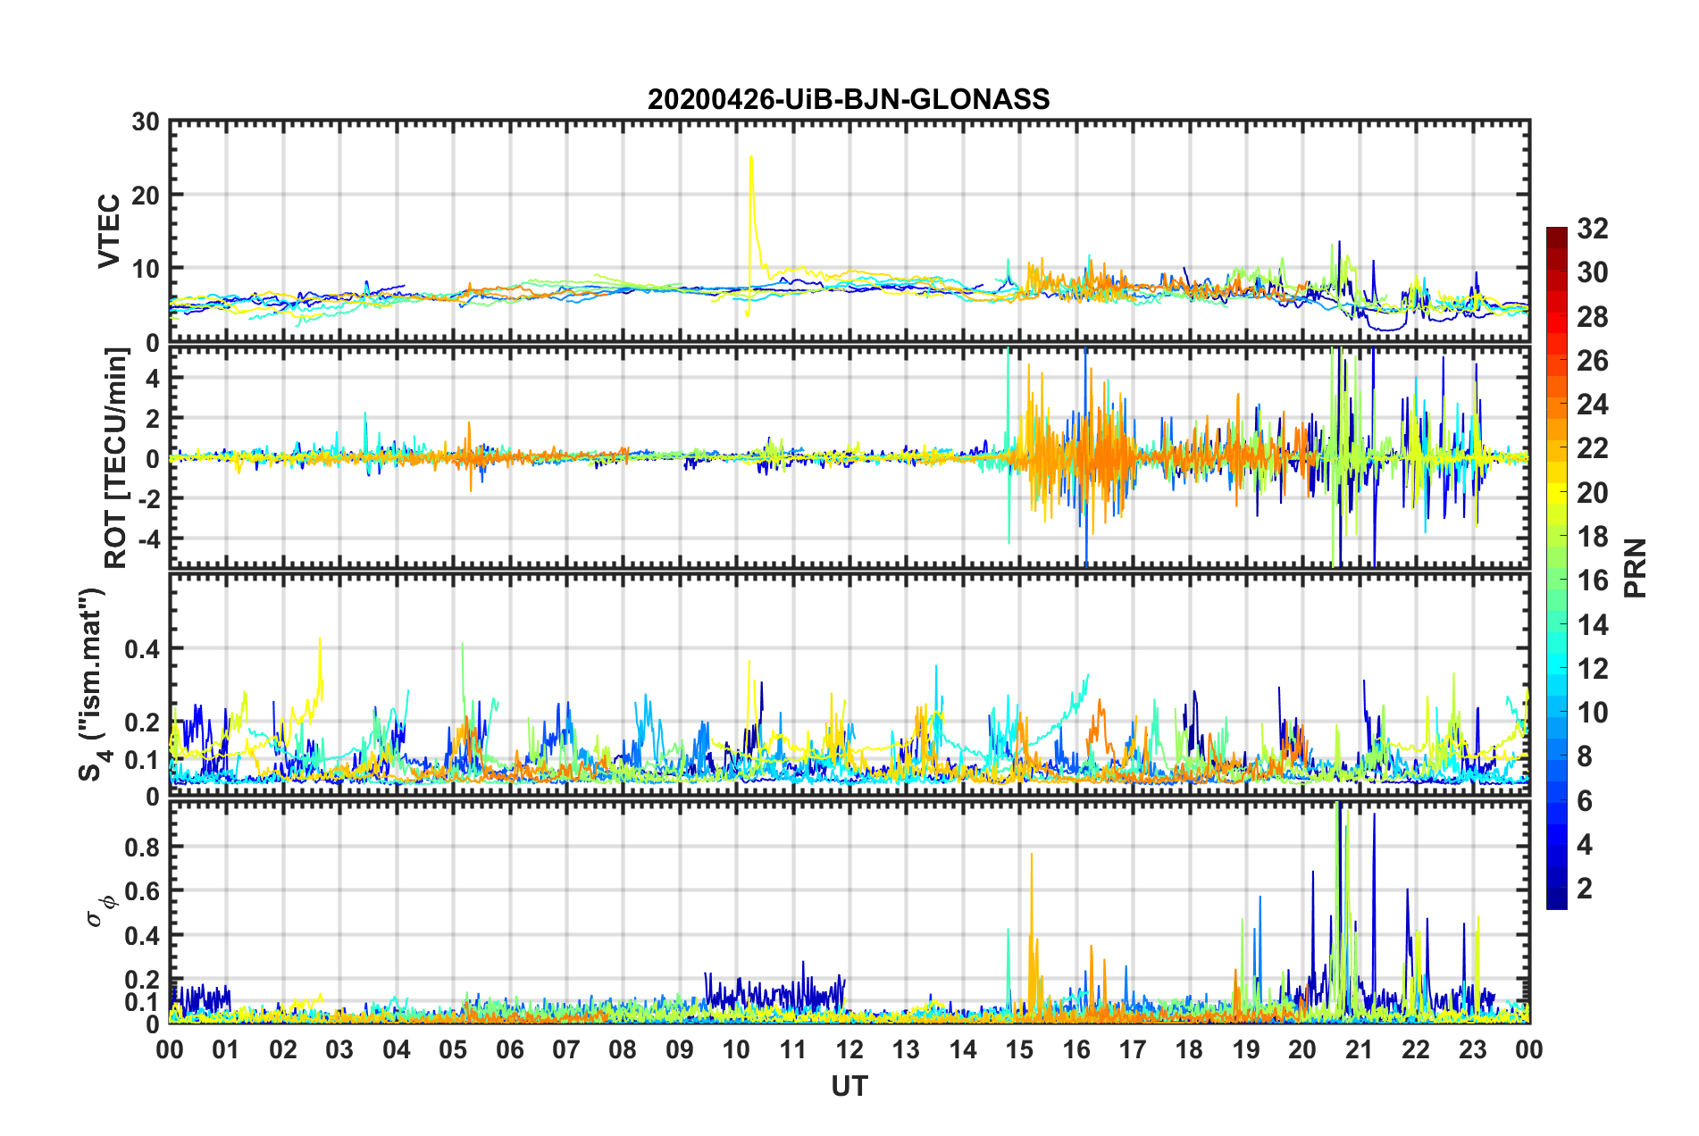Click the ROT tick label 4
1699x1136 pixels.
coord(154,378)
